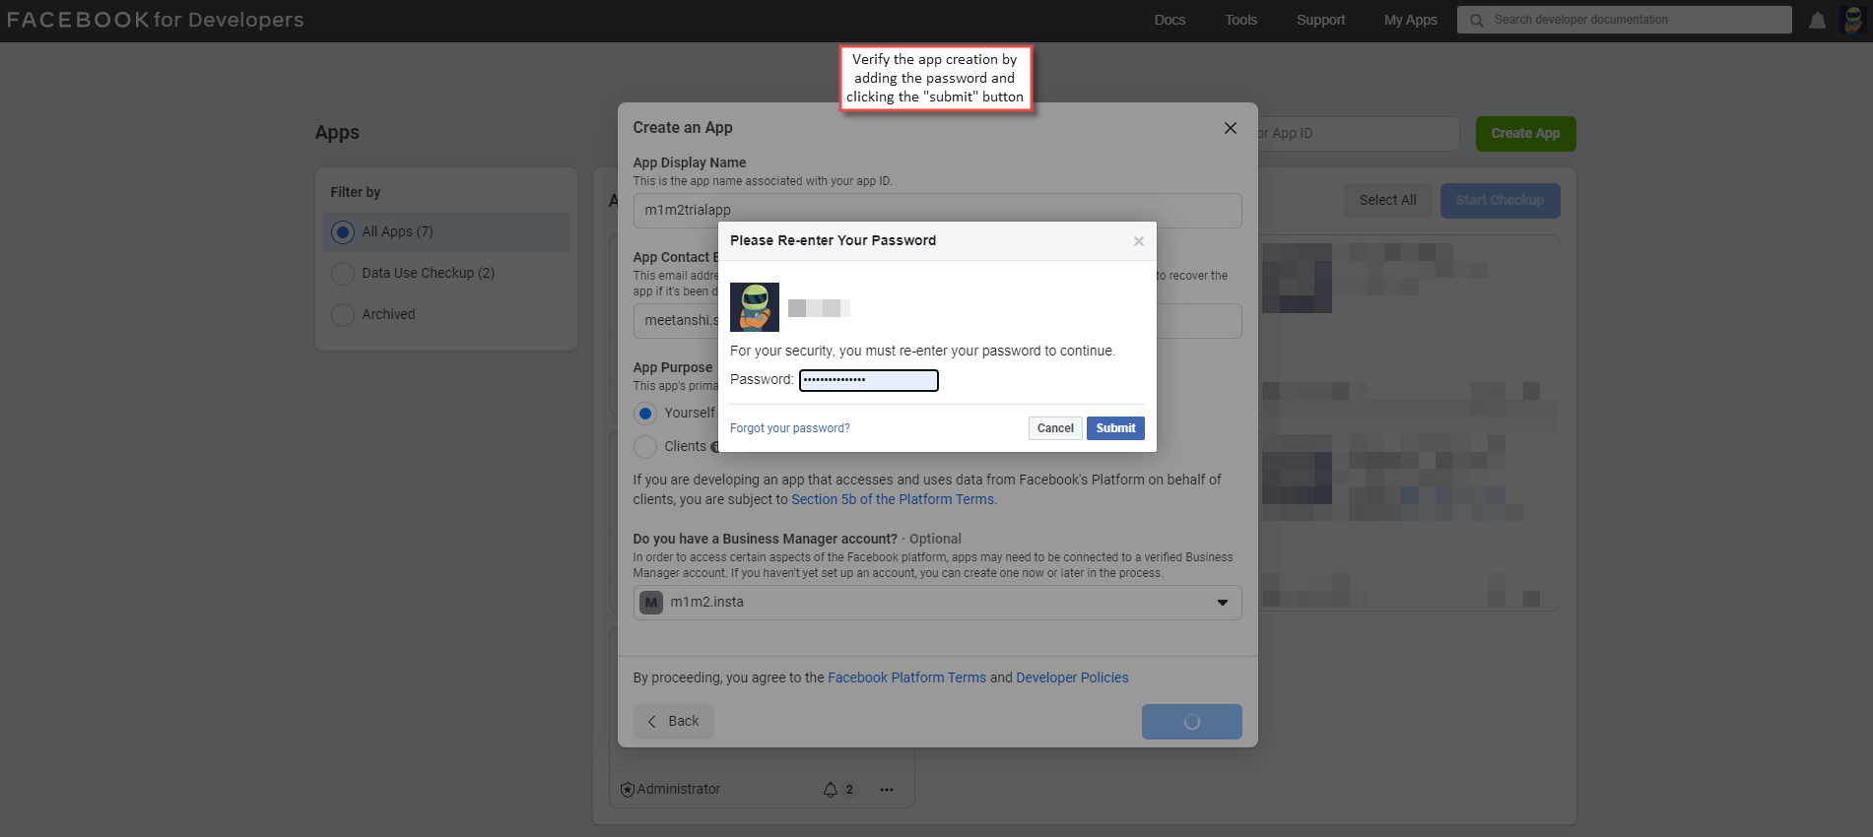This screenshot has height=837, width=1873.
Task: Click the Facebook for Developers logo
Action: click(x=156, y=20)
